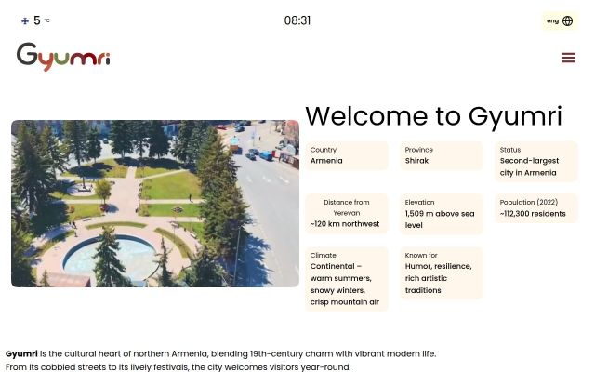Click the Known for Humor card
Viewport: 595px width, 372px height.
(442, 272)
